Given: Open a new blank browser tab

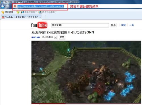Looking at the screenshot, I should 44,17.
